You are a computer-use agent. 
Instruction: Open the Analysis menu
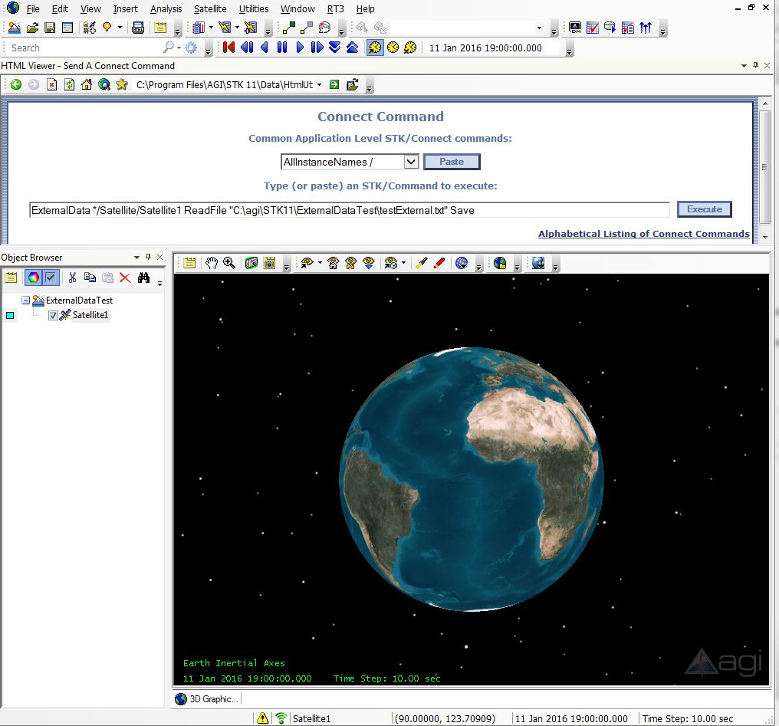(166, 9)
